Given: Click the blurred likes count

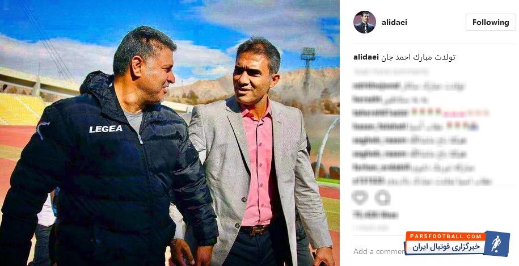Looking at the screenshot, I should coord(375,215).
